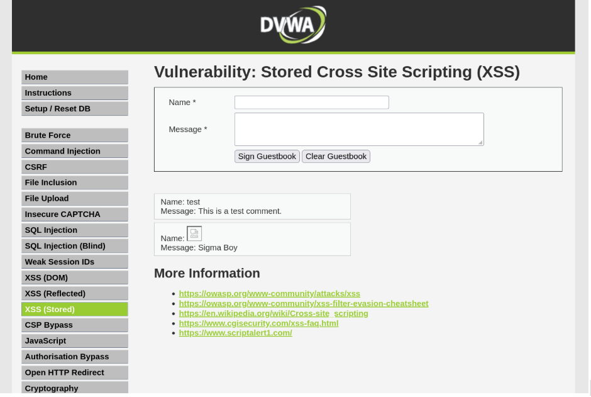Open the CSP Bypass menu entry
Screen dimensions: 591x397
pyautogui.click(x=74, y=325)
